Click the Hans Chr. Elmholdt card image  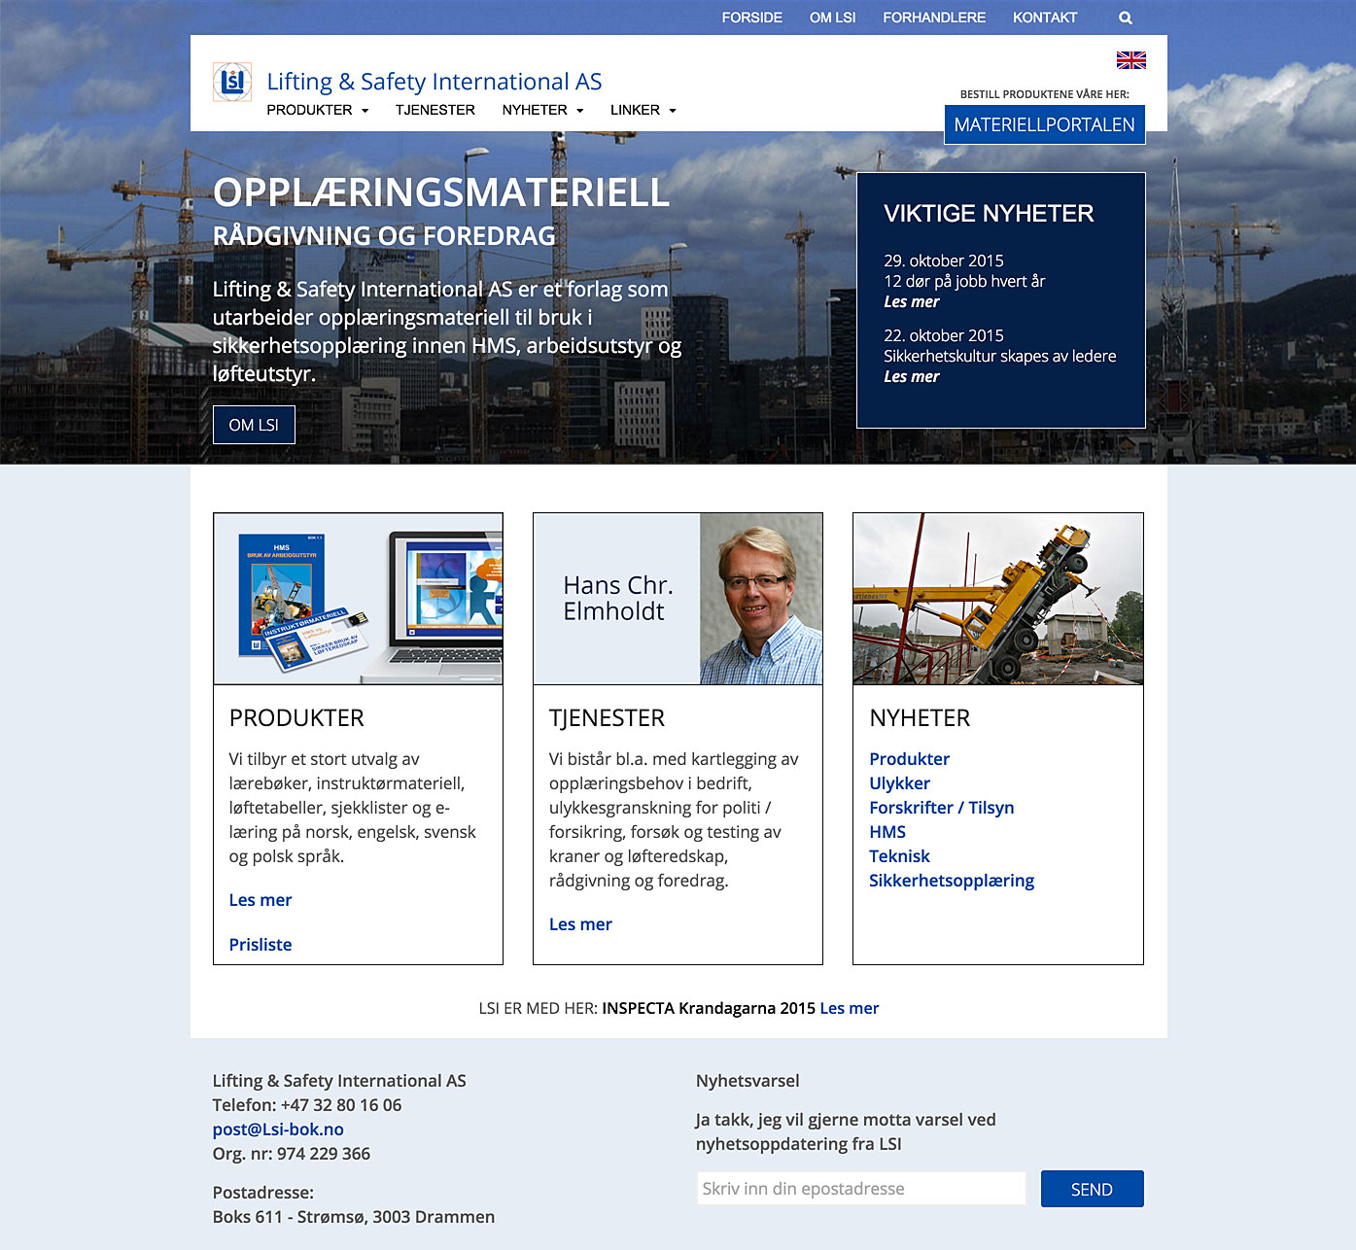(x=678, y=599)
